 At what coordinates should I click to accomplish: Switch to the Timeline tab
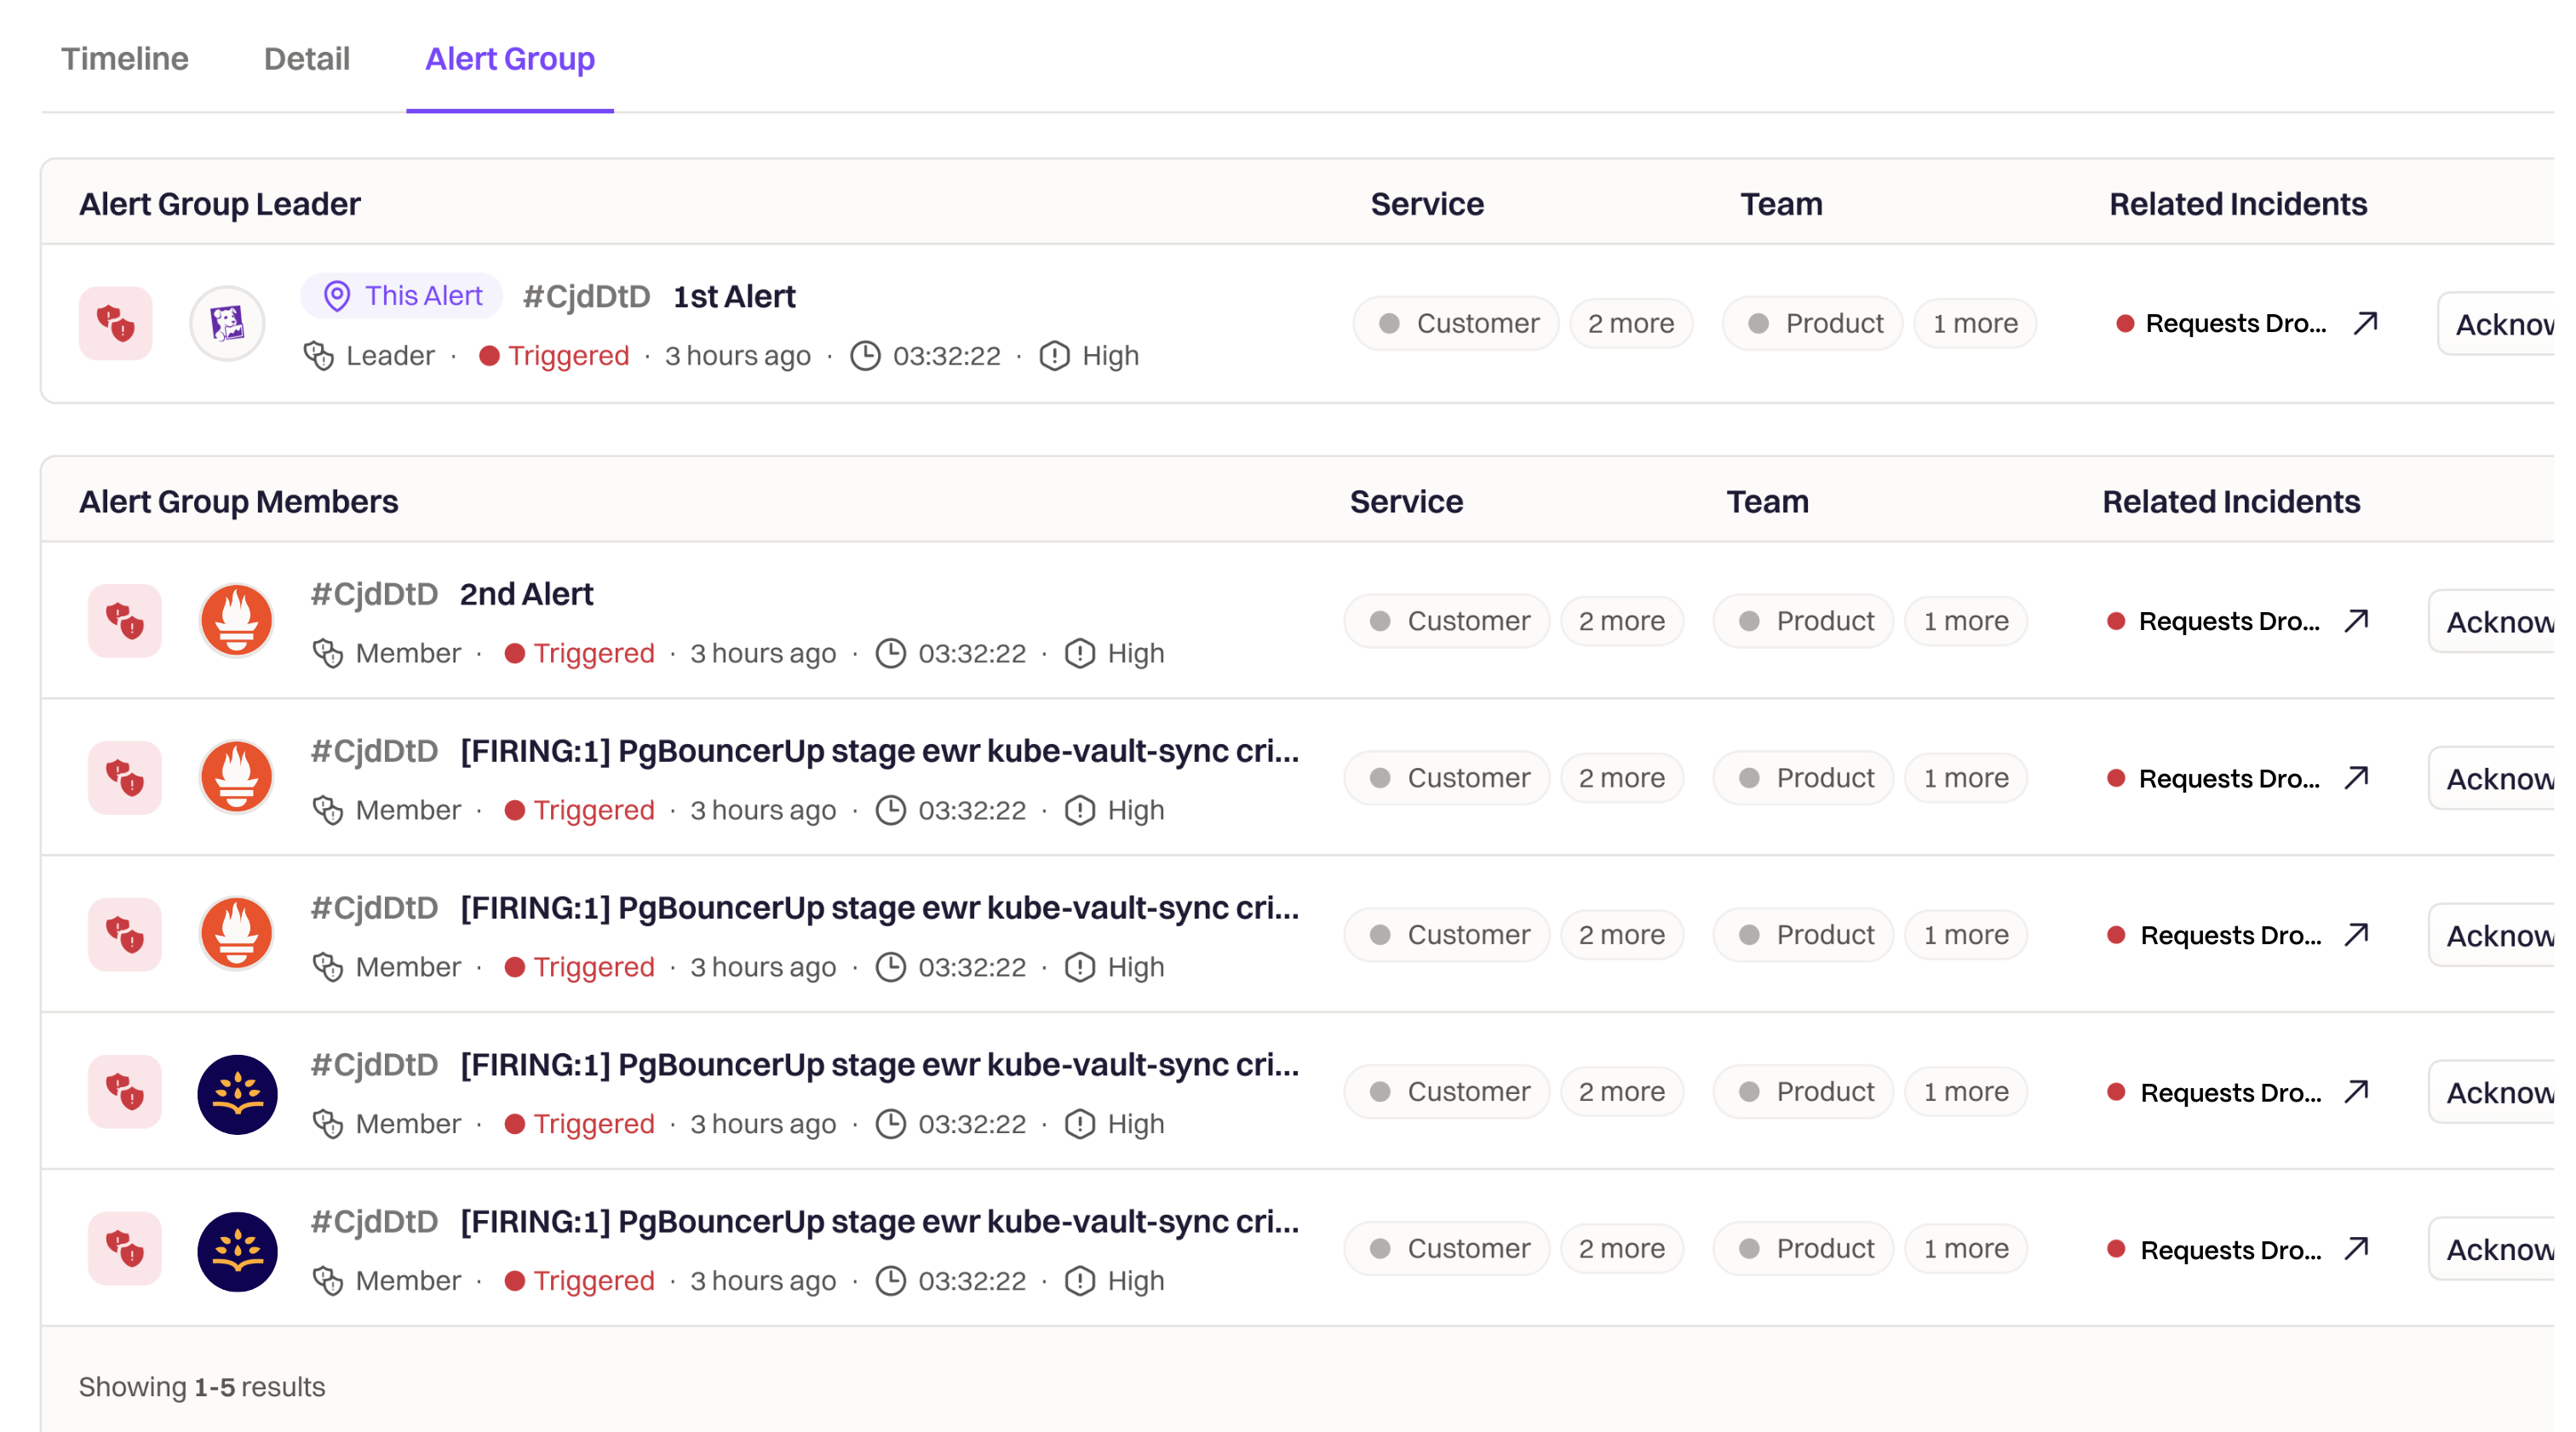(124, 59)
